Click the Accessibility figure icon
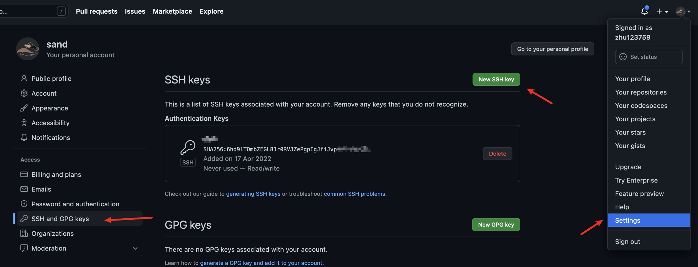The height and width of the screenshot is (267, 698). coord(24,123)
